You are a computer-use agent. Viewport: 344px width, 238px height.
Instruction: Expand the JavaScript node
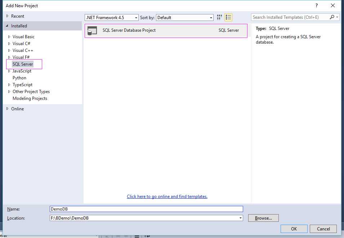point(9,71)
